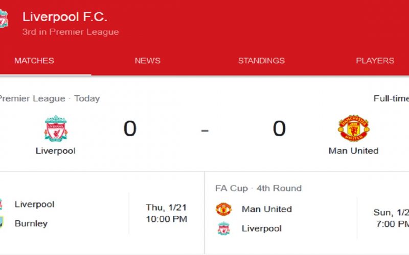
Task: Open the 0 - 0 match score details
Action: point(205,129)
